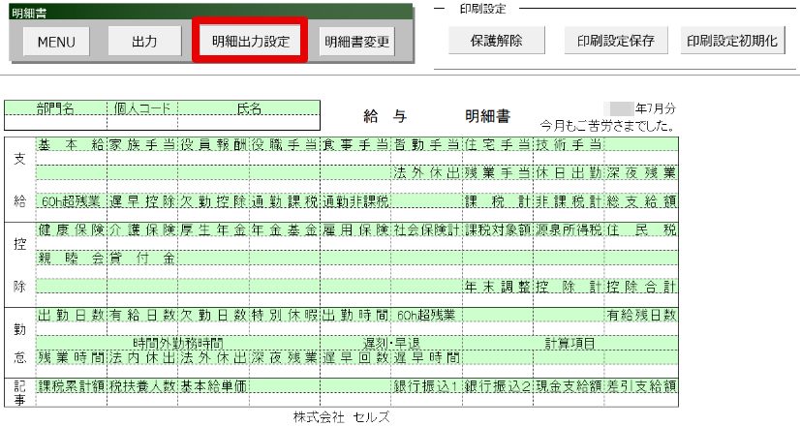This screenshot has width=800, height=427.
Task: Click the 明細書変更 button
Action: pos(357,42)
